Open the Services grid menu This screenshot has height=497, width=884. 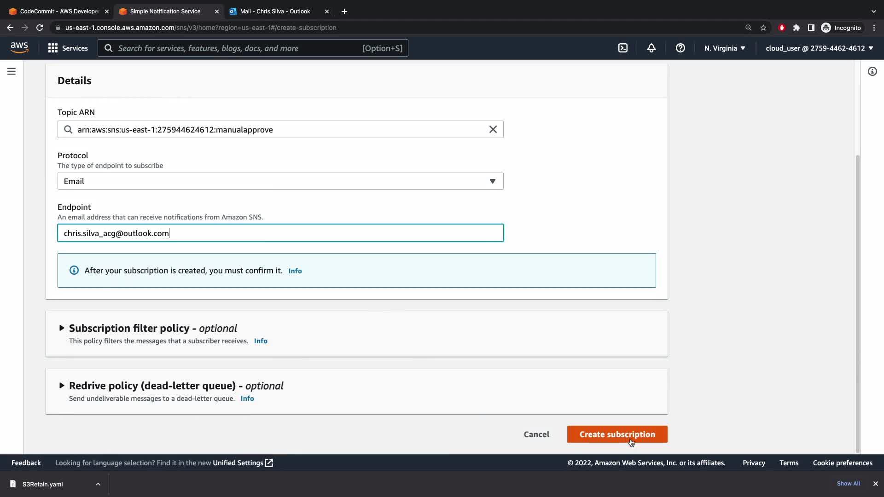(68, 48)
